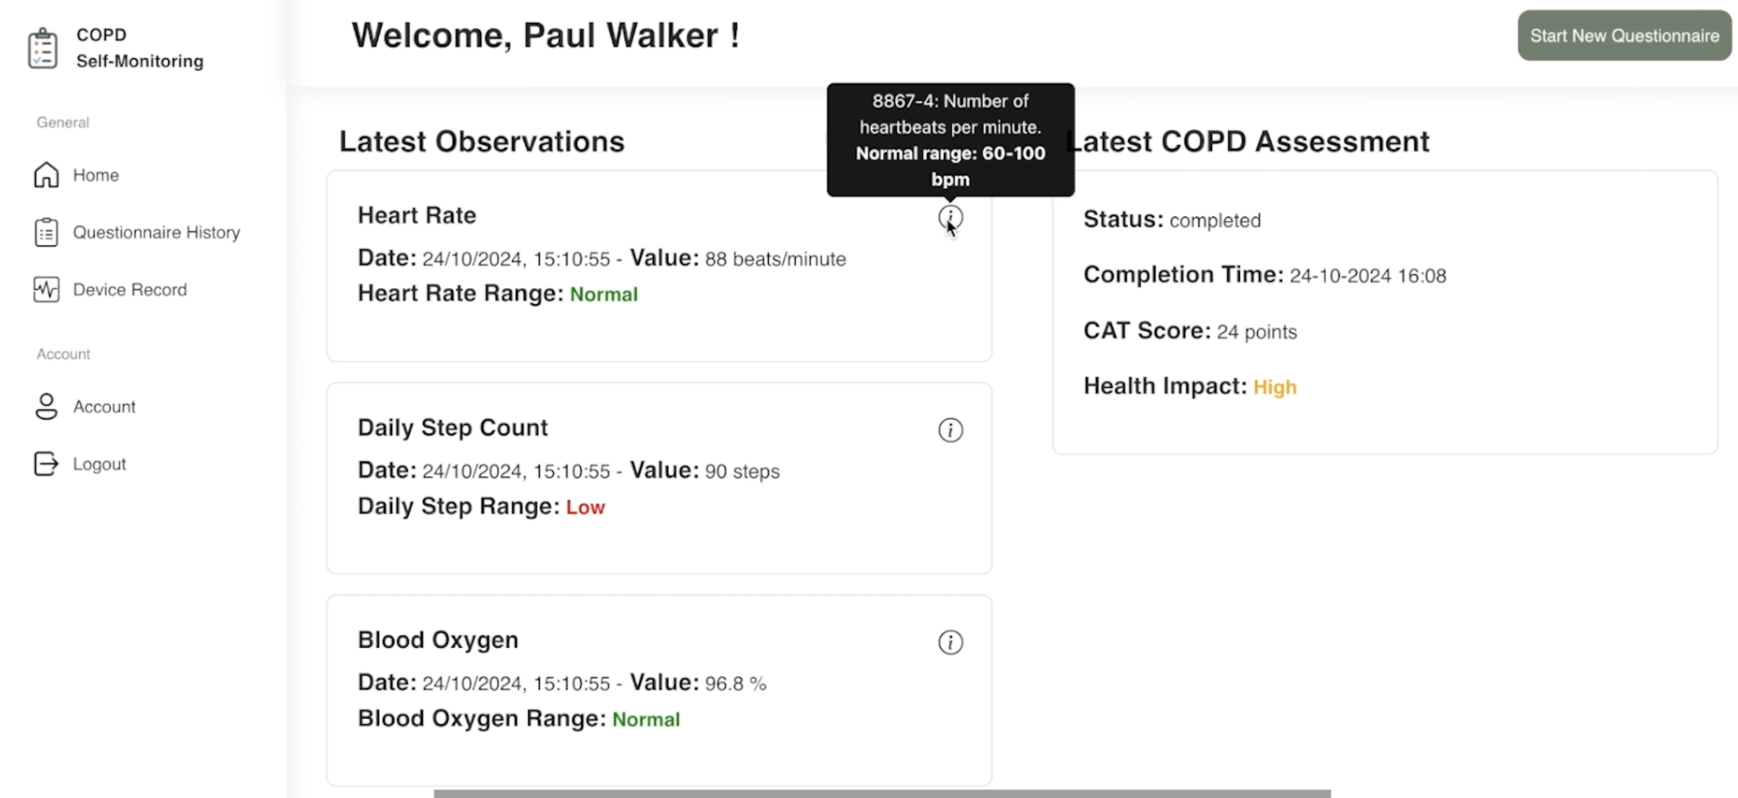1738x798 pixels.
Task: Select the Blood Oxygen card
Action: point(658,688)
